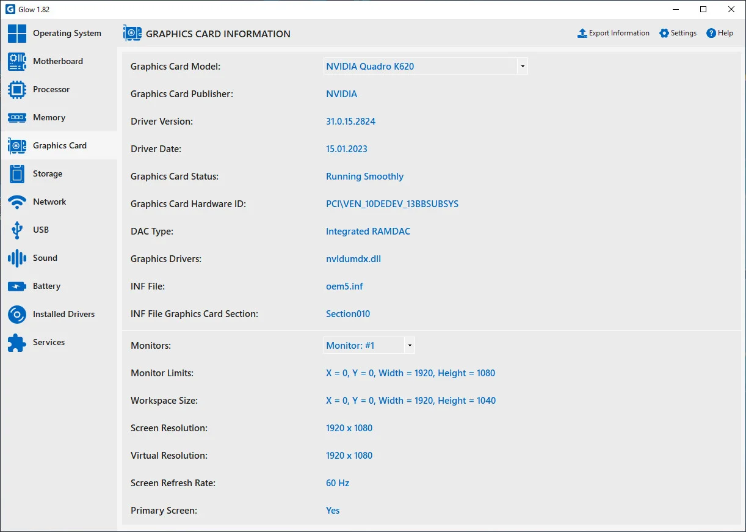This screenshot has height=532, width=746.
Task: Expand the Graphics Card Model dropdown arrow
Action: pos(522,67)
